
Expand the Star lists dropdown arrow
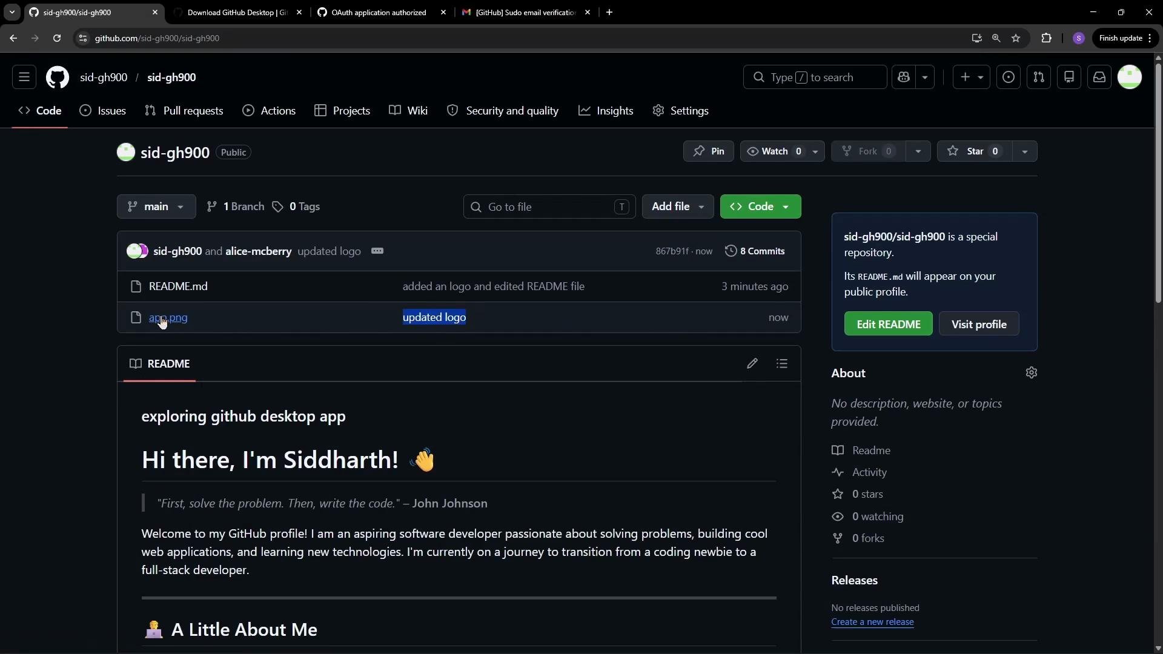[1025, 151]
